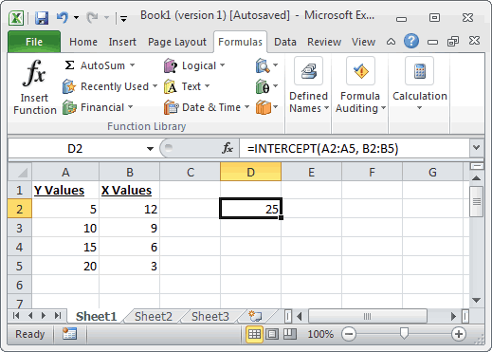Expand the Date & Time dropdown arrow
This screenshot has width=492, height=352.
pos(246,107)
